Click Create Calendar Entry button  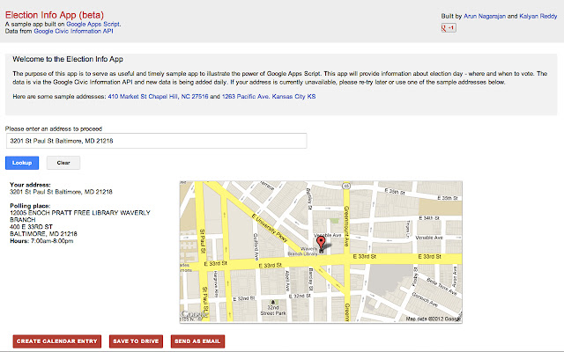click(56, 341)
